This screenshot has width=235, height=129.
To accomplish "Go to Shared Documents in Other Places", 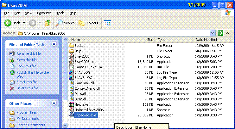I will pyautogui.click(x=31, y=125).
